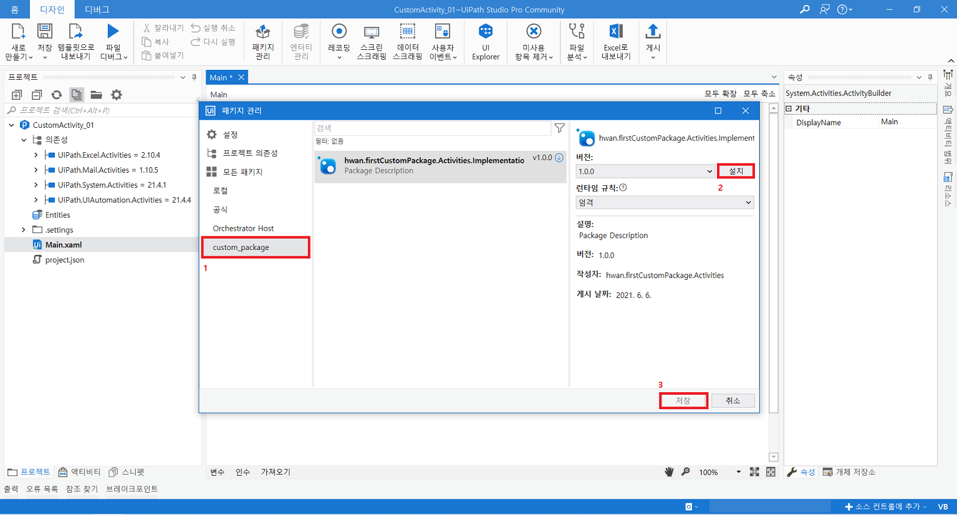
Task: Open the 변수 panel
Action: click(217, 472)
